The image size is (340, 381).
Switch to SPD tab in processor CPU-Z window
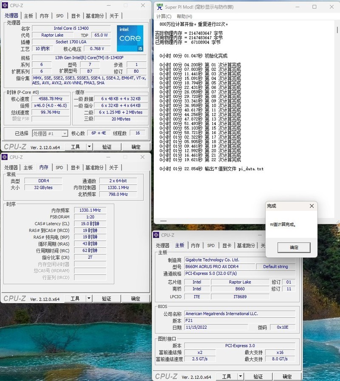point(60,16)
